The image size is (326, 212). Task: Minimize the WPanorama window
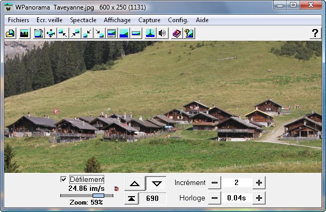point(280,5)
